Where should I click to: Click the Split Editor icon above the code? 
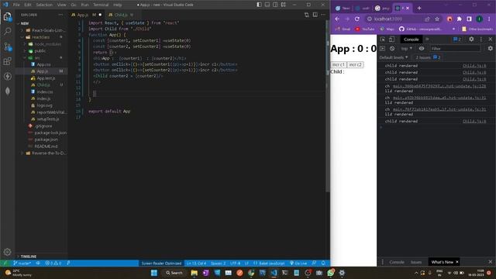coord(315,15)
